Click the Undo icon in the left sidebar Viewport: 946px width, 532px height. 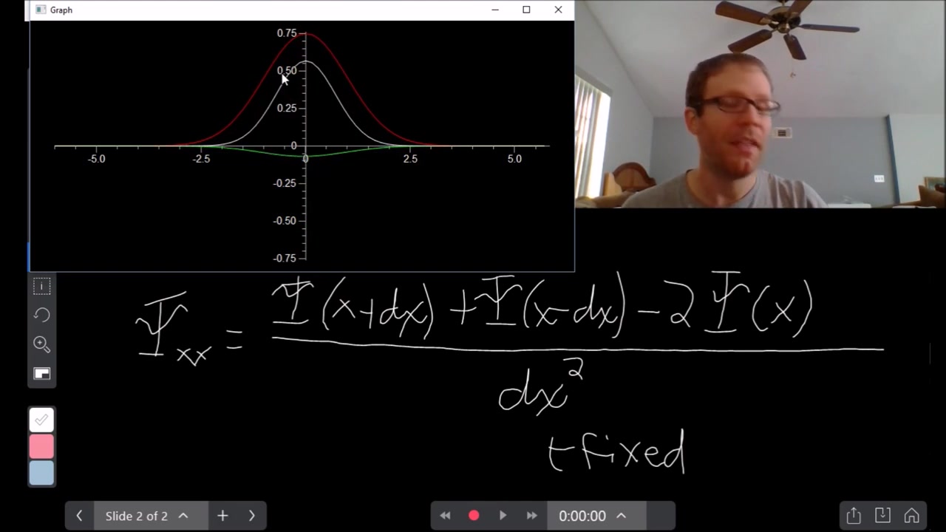coord(41,315)
